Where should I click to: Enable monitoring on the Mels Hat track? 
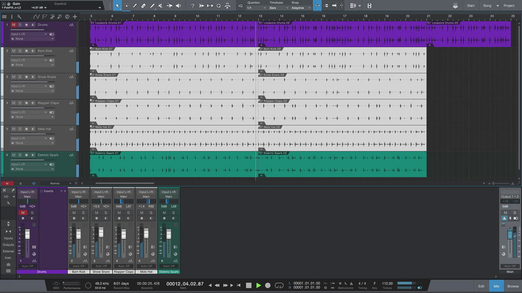click(x=33, y=129)
